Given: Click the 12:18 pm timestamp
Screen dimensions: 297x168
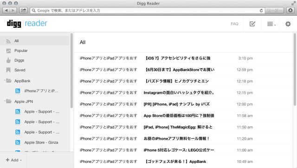Looking at the screenshot, I should tap(245, 81).
